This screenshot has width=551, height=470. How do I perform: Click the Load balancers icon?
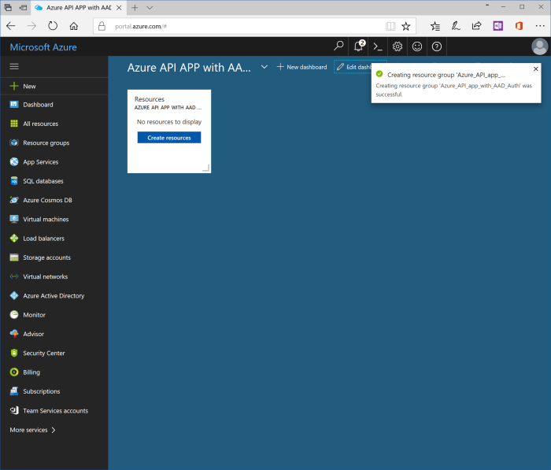point(14,239)
